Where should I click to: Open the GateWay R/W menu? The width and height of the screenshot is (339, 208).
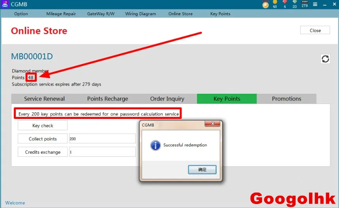pyautogui.click(x=101, y=14)
